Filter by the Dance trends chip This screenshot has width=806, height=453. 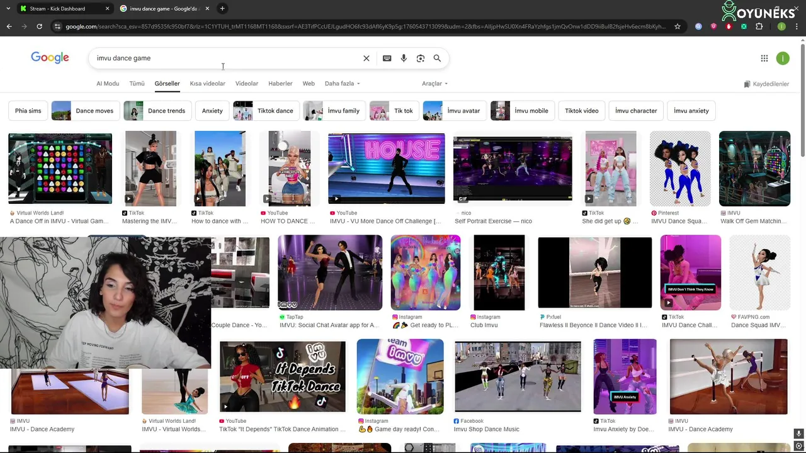tap(157, 111)
